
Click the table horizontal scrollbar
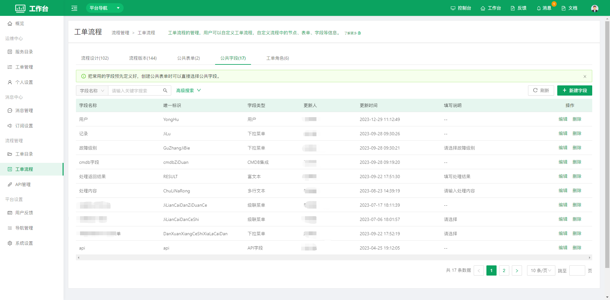tap(334, 258)
